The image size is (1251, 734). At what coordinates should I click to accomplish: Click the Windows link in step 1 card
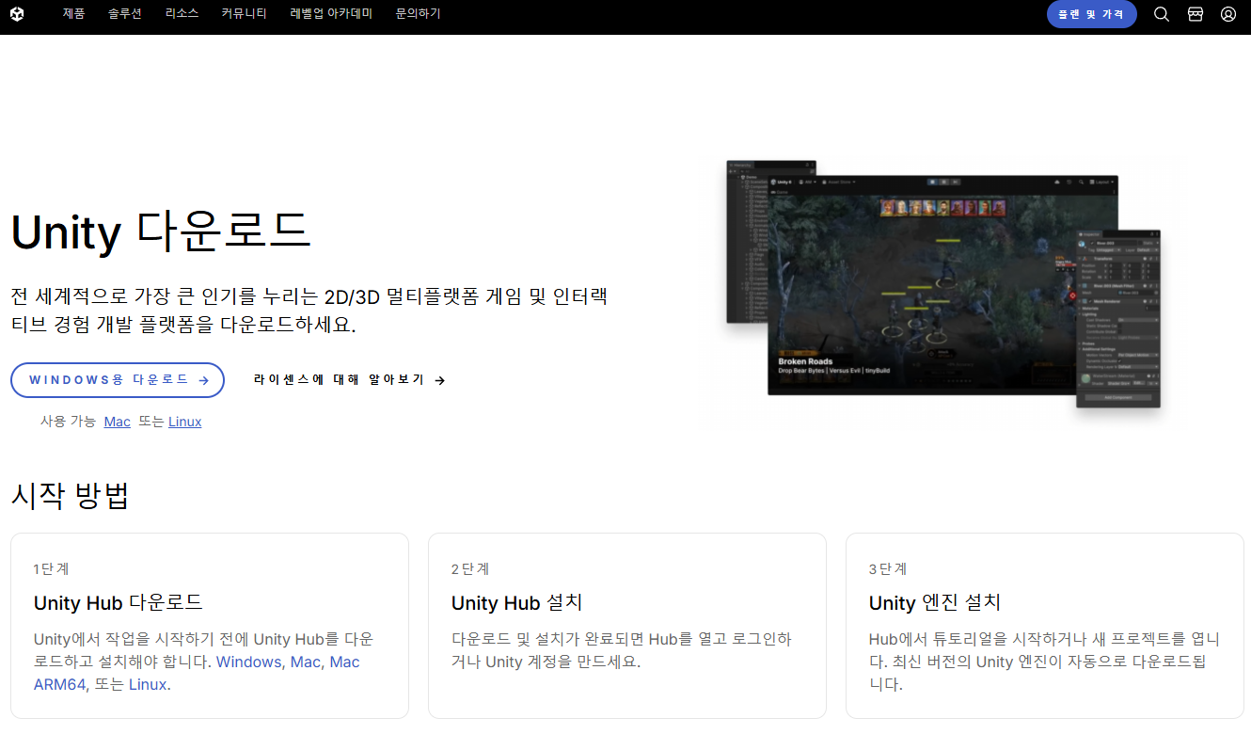tap(248, 662)
